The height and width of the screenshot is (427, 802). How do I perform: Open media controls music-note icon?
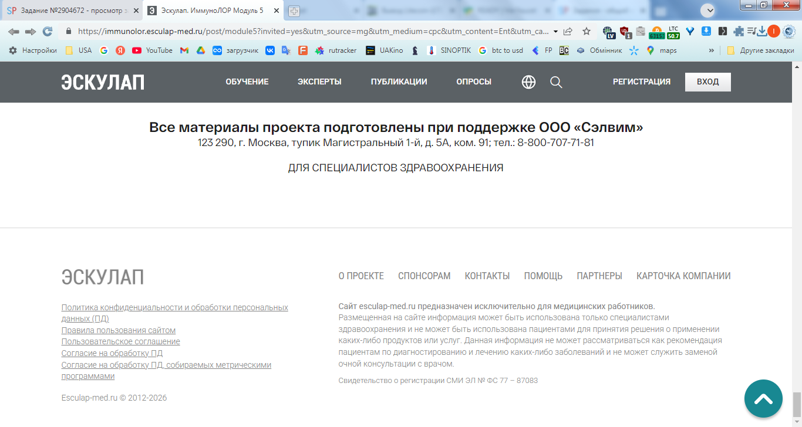(751, 31)
